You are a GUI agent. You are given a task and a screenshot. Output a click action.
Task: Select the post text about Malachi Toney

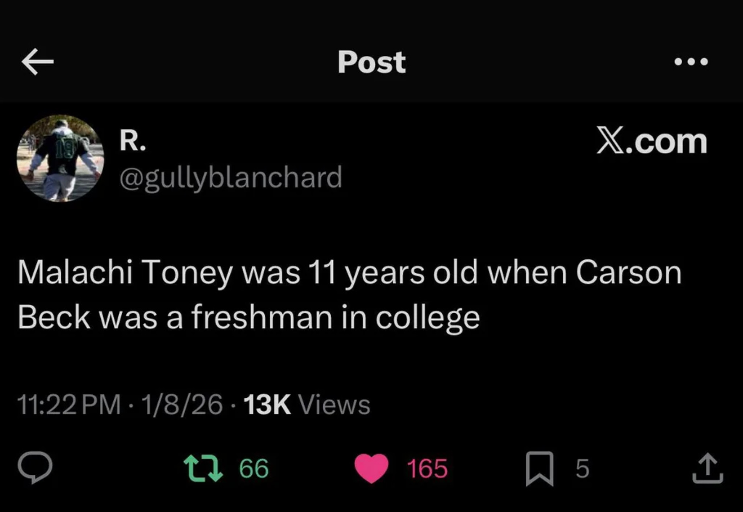(x=348, y=293)
